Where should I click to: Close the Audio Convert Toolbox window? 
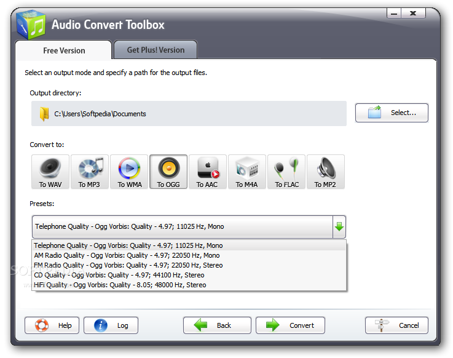point(413,14)
